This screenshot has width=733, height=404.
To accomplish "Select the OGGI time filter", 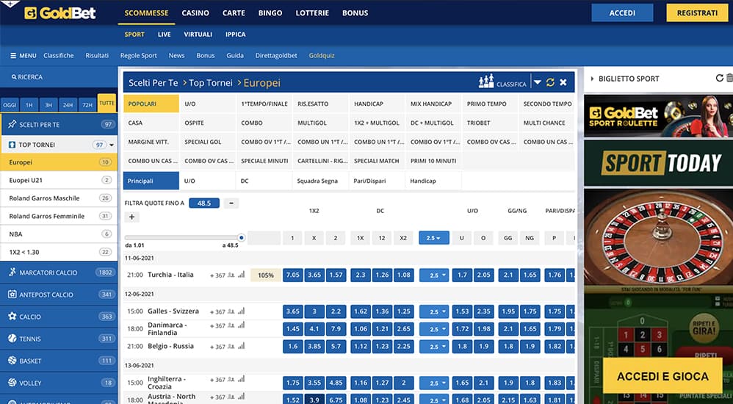I will coord(10,105).
